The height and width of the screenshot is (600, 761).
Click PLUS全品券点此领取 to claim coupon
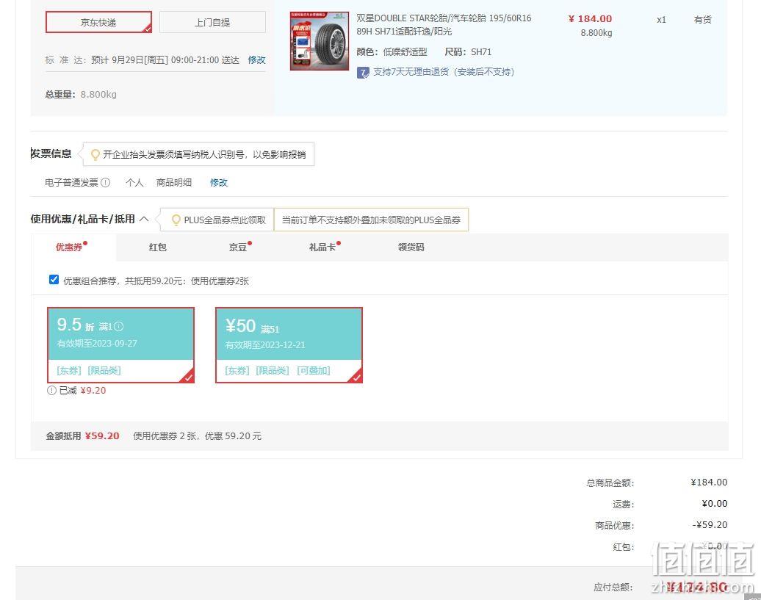click(225, 220)
